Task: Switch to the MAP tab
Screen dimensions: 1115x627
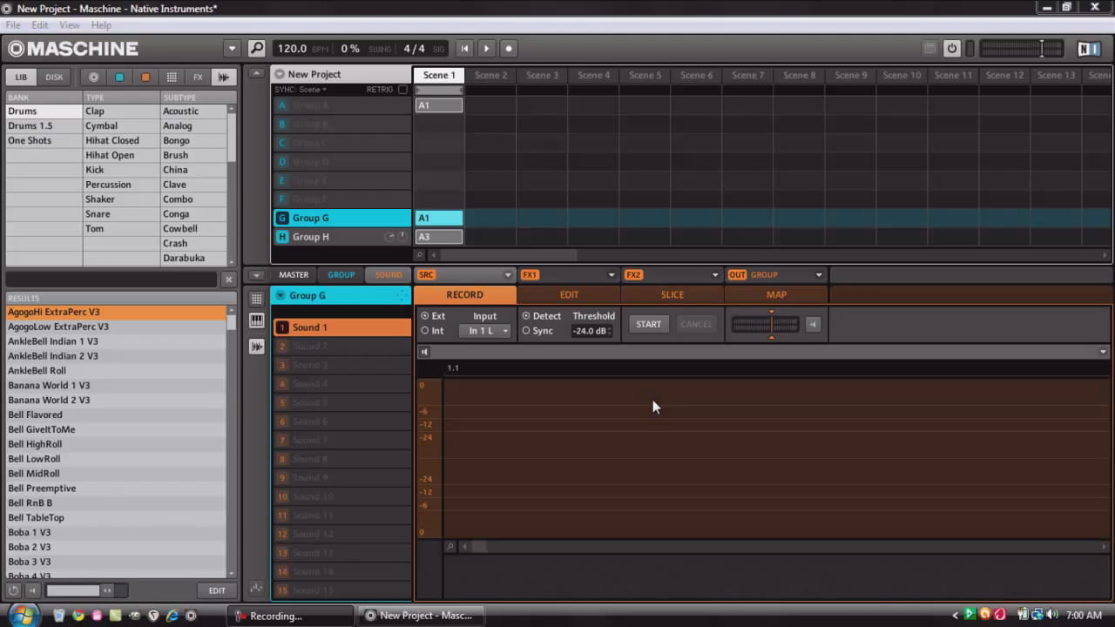Action: point(776,294)
